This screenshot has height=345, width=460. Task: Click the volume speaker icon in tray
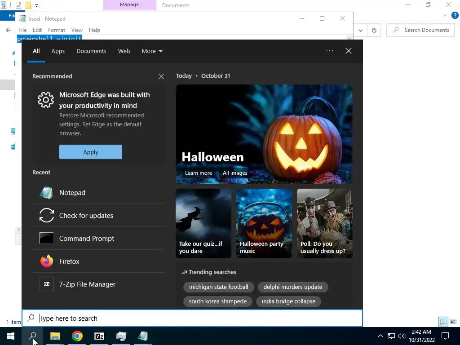402,336
